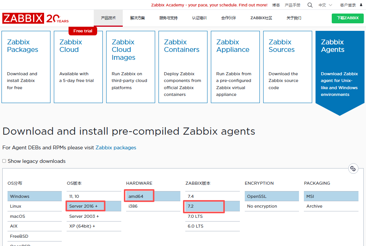Click the green 下载ZABBIX button

click(x=348, y=18)
